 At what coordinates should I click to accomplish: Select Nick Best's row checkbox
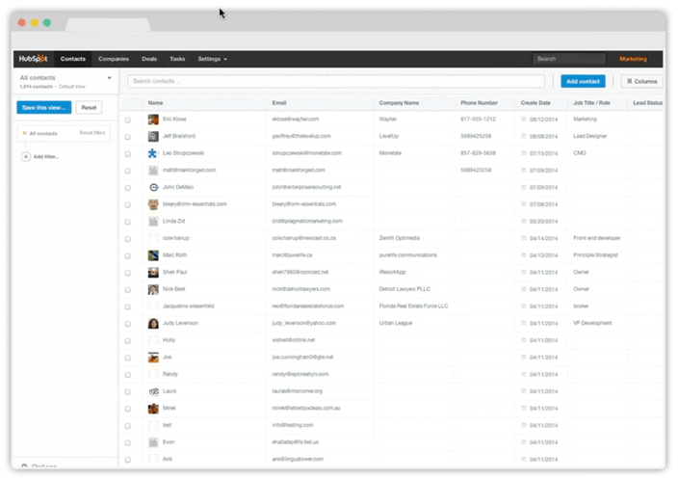pyautogui.click(x=127, y=290)
